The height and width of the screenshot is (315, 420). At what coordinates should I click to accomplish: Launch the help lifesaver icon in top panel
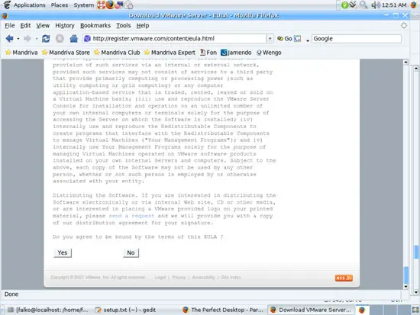101,5
